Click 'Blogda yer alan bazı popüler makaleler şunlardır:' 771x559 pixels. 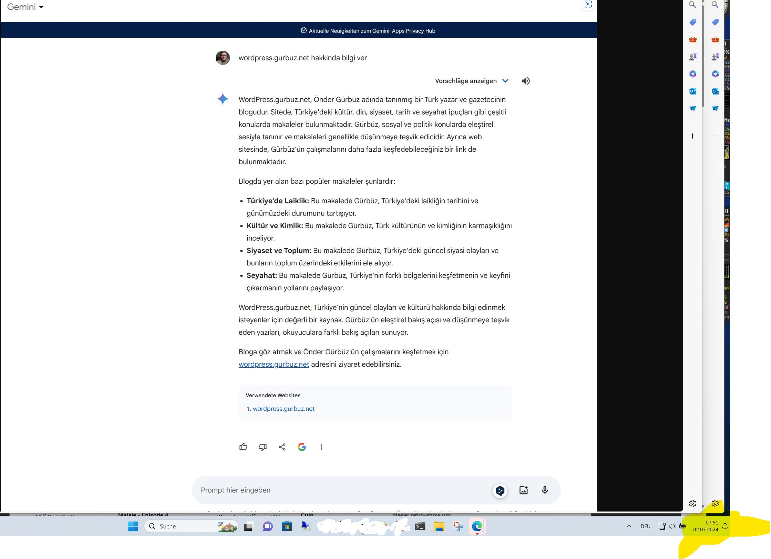coord(317,181)
